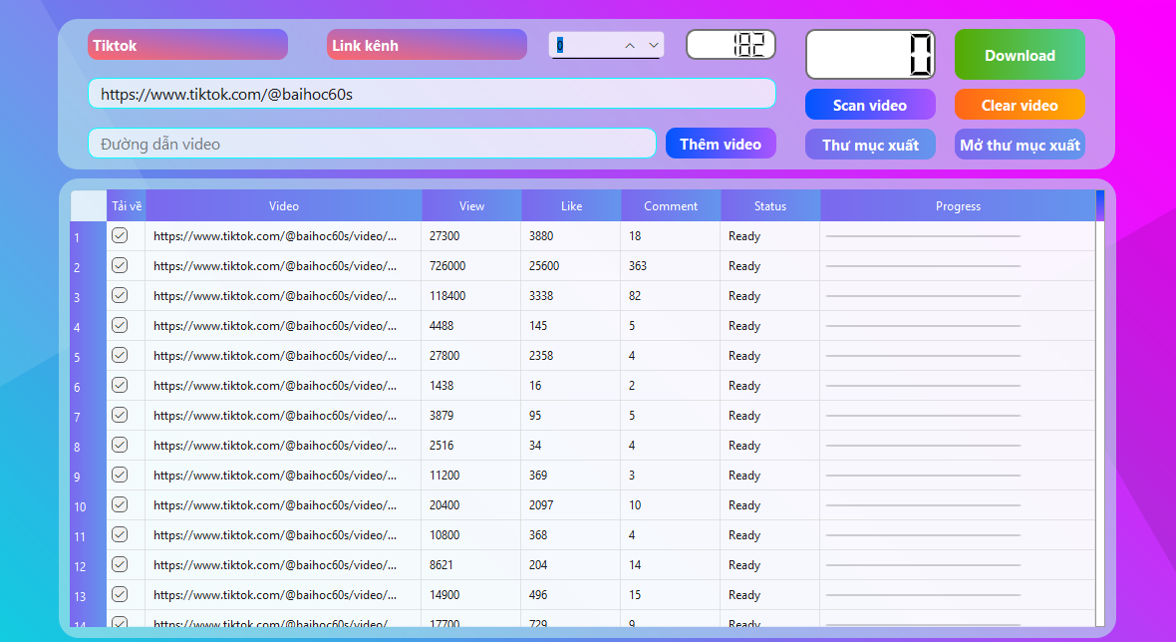This screenshot has height=642, width=1176.
Task: Open the export folder with Mở thư mục xuất
Action: tap(1020, 145)
